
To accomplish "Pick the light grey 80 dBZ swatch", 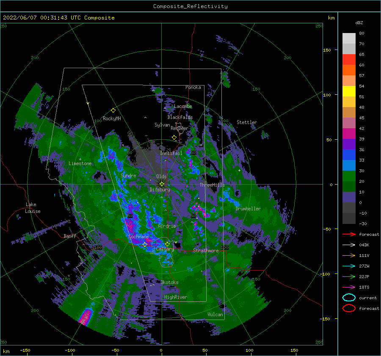I will 349,38.
